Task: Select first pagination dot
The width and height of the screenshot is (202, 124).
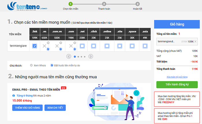Action: click(x=75, y=57)
